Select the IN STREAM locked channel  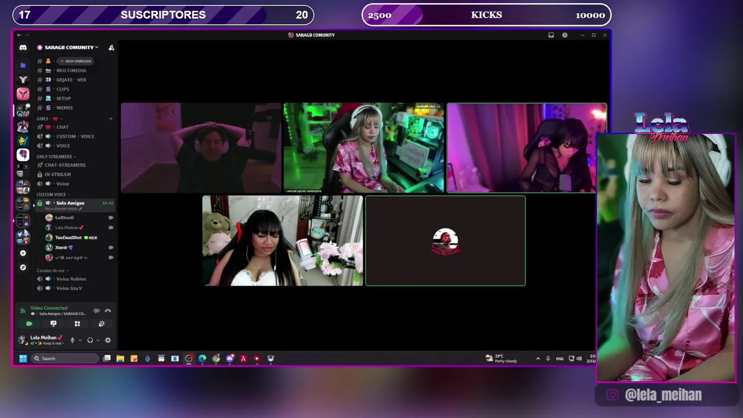click(57, 174)
